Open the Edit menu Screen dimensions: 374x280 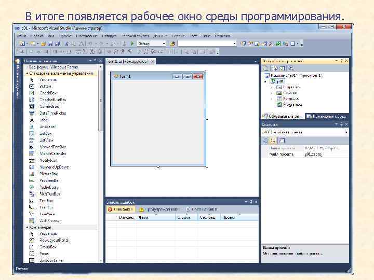pos(37,36)
